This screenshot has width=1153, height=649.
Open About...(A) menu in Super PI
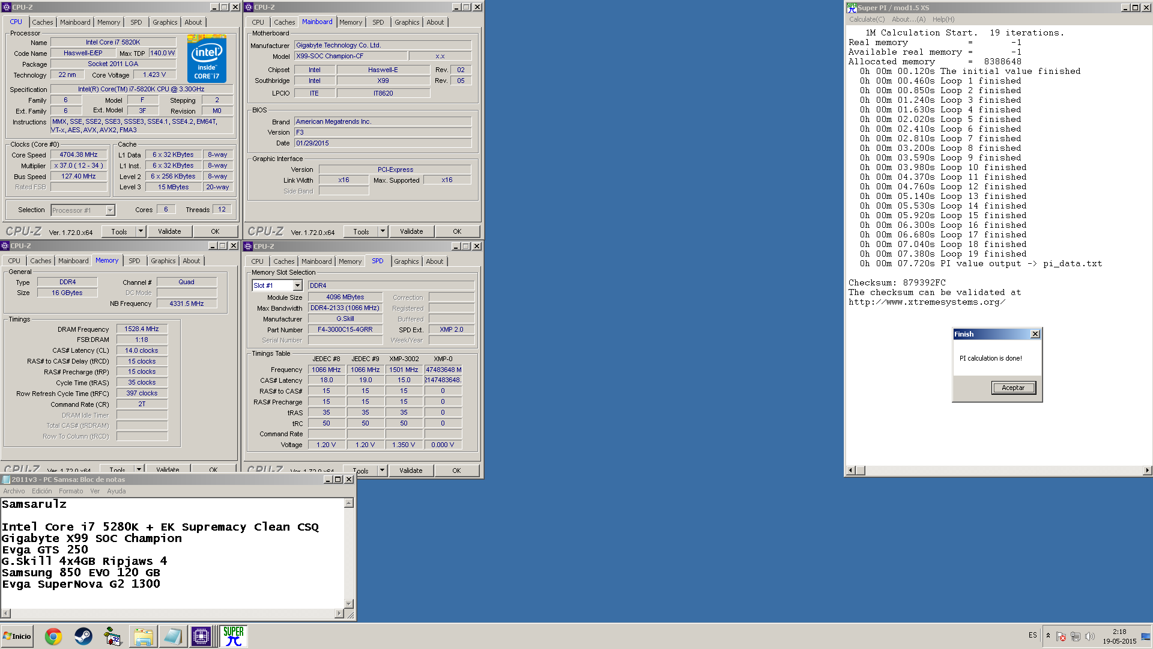click(x=909, y=19)
